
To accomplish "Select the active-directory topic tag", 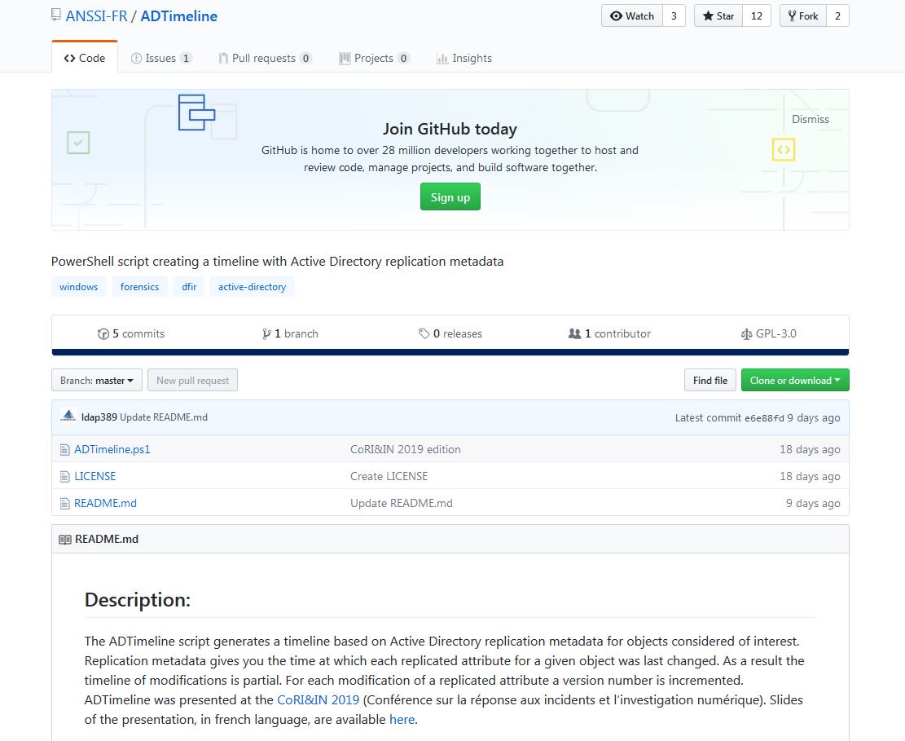I will click(x=253, y=286).
